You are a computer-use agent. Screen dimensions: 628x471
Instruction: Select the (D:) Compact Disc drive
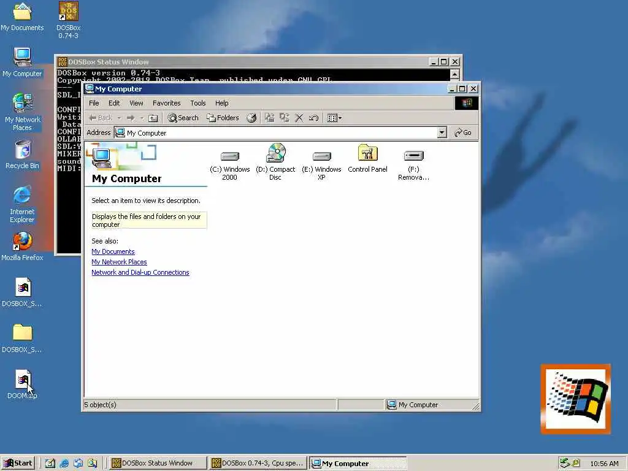[x=275, y=163]
